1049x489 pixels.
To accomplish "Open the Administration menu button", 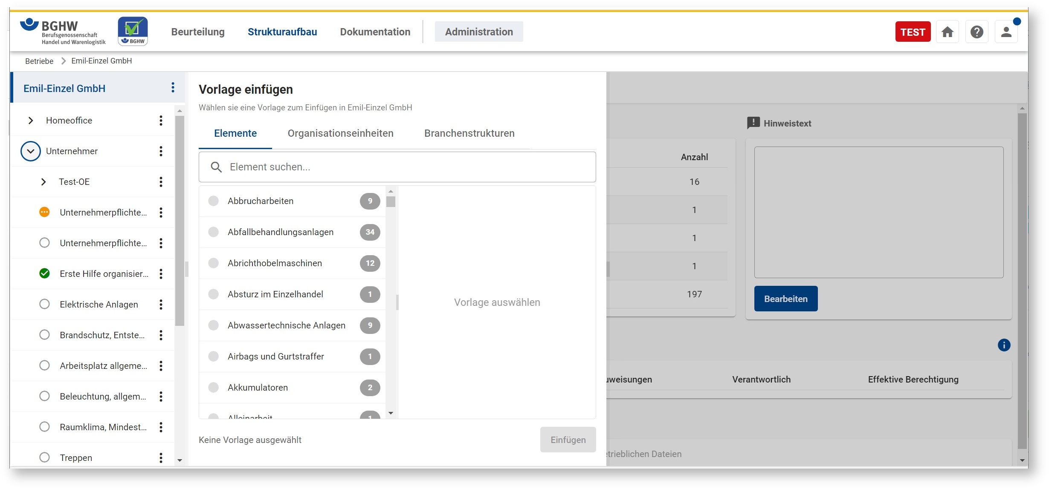I will (x=479, y=32).
